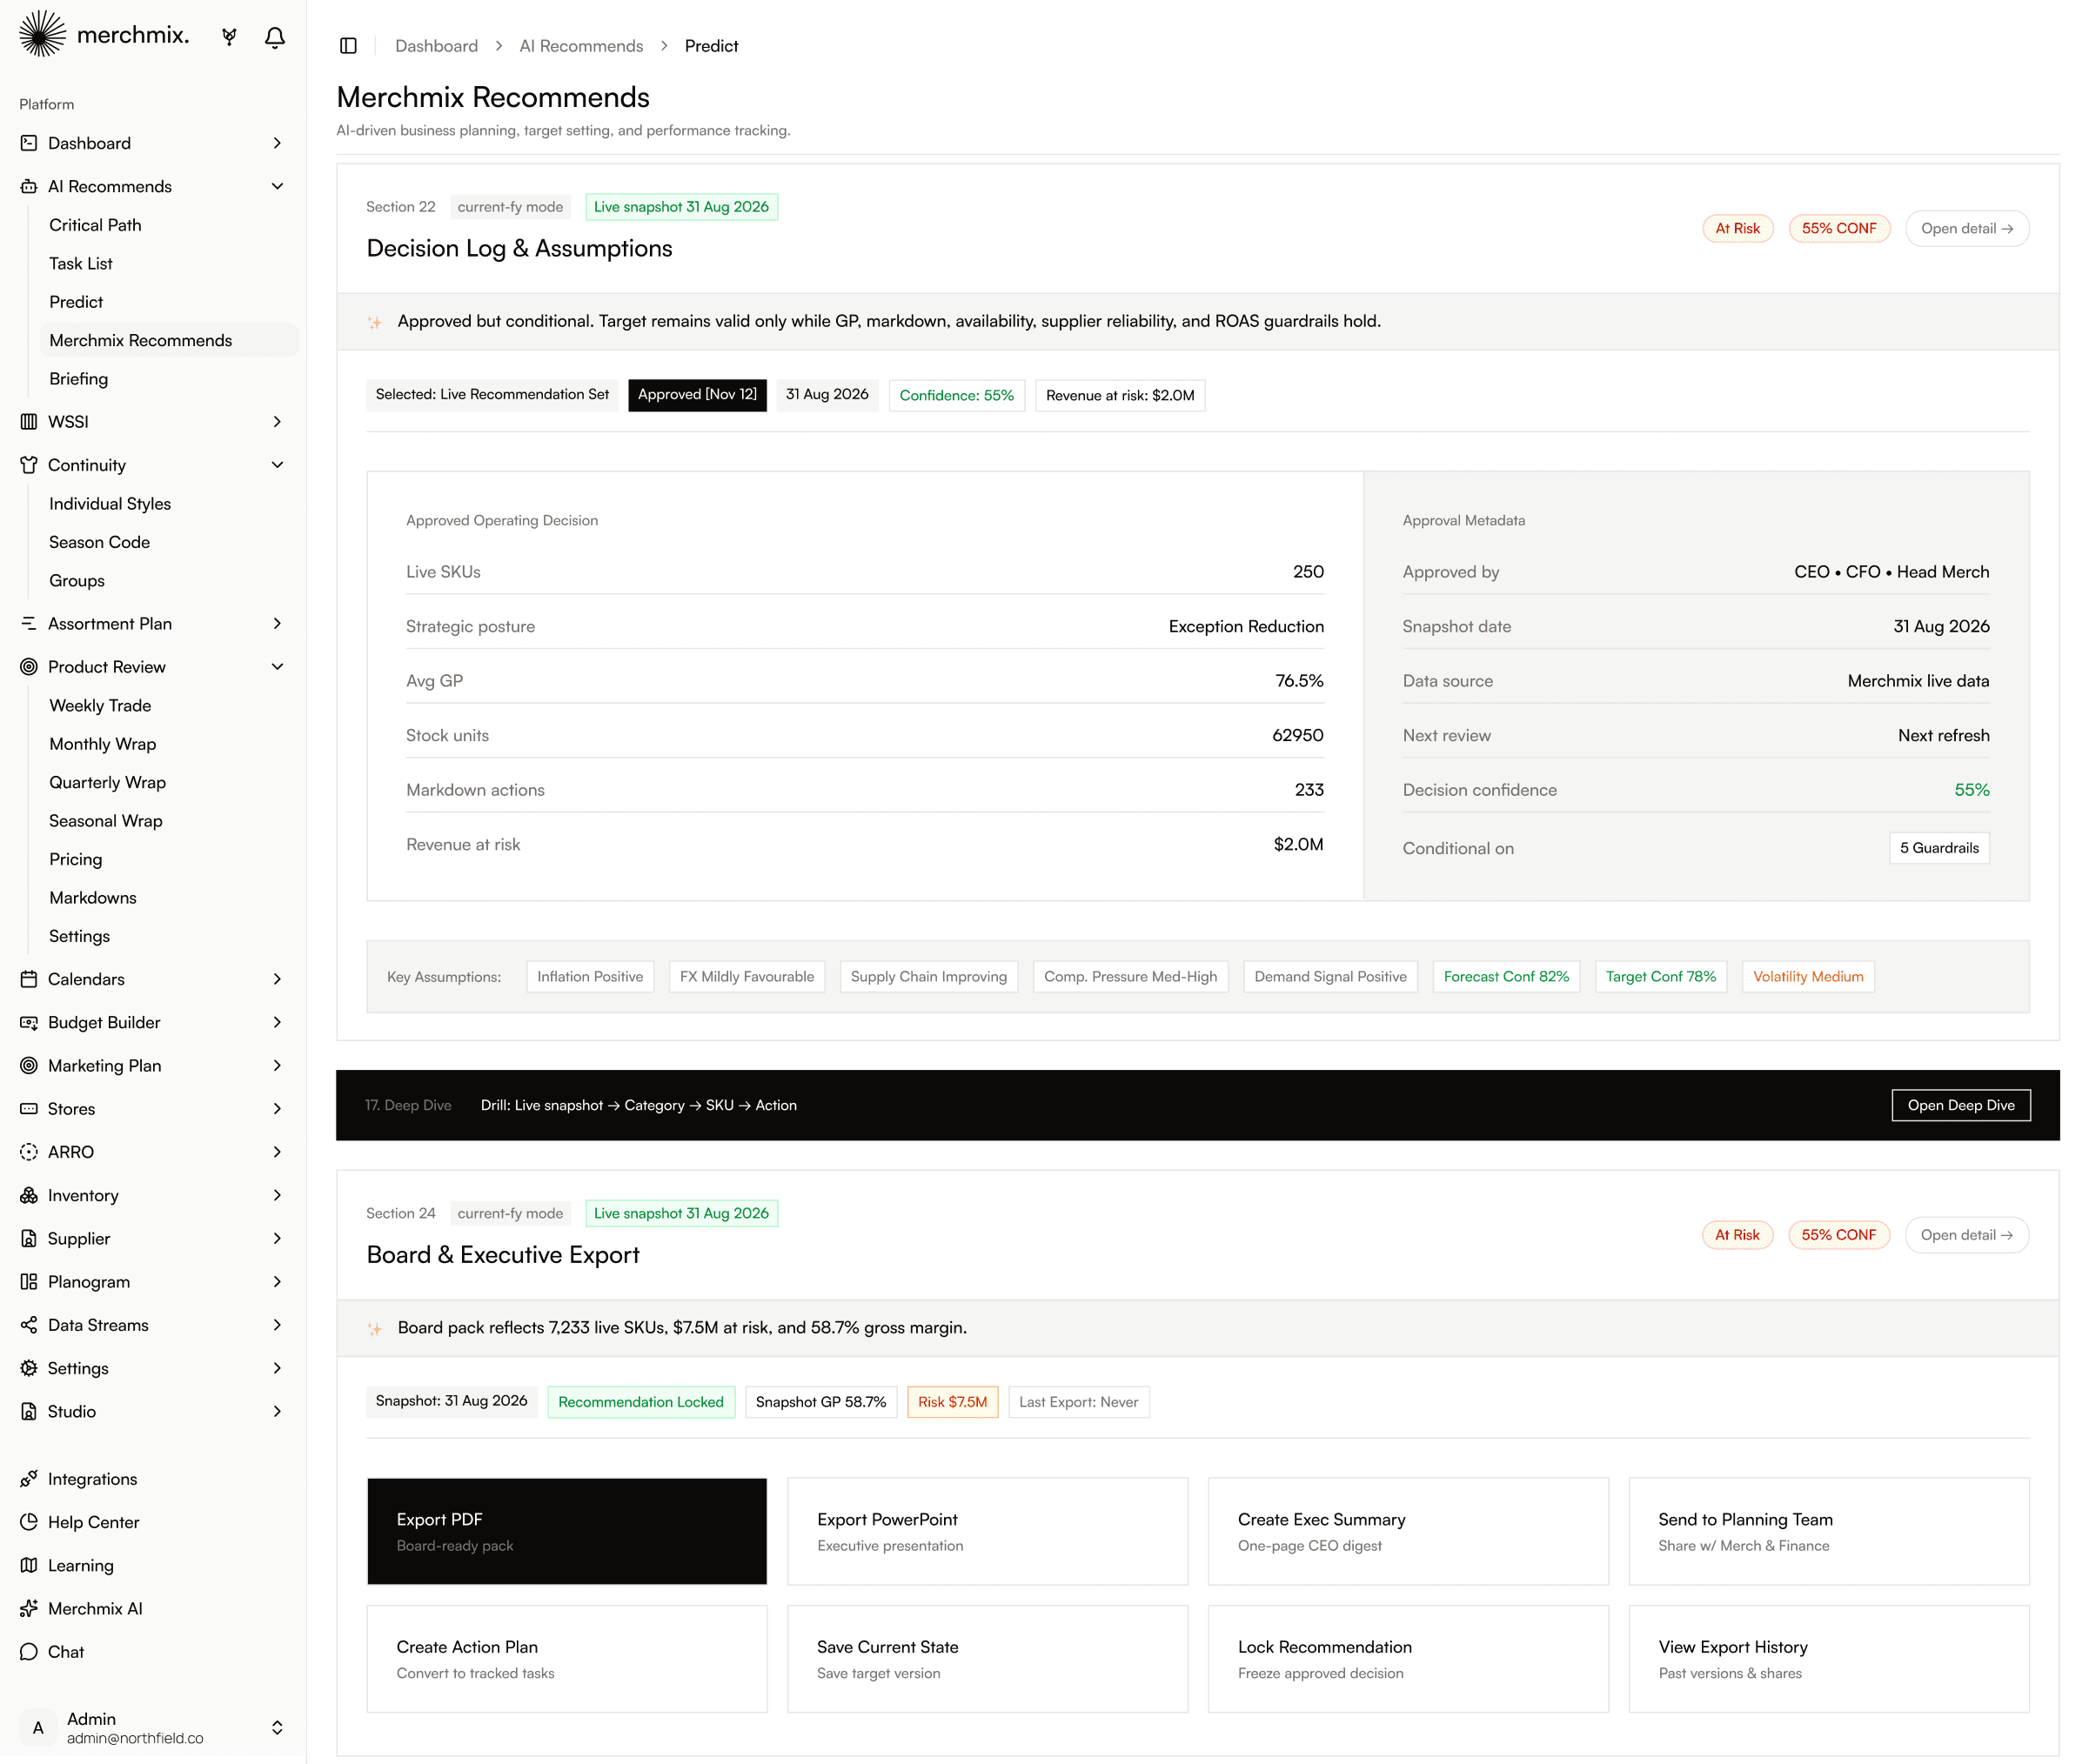
Task: Click the Planogram layout icon
Action: pos(29,1282)
